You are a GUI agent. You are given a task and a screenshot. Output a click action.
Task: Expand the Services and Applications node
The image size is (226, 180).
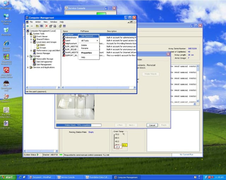28,67
